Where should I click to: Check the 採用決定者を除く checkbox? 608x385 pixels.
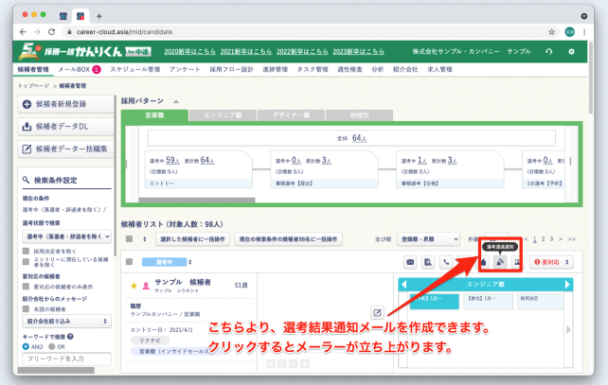click(24, 251)
